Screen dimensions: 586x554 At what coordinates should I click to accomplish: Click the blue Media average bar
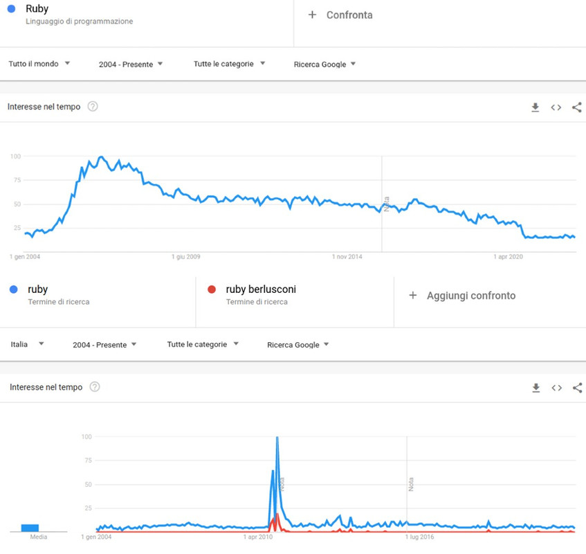coord(30,528)
